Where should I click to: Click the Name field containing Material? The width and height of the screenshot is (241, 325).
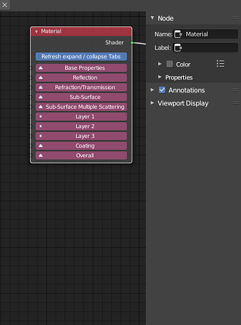[x=205, y=34]
